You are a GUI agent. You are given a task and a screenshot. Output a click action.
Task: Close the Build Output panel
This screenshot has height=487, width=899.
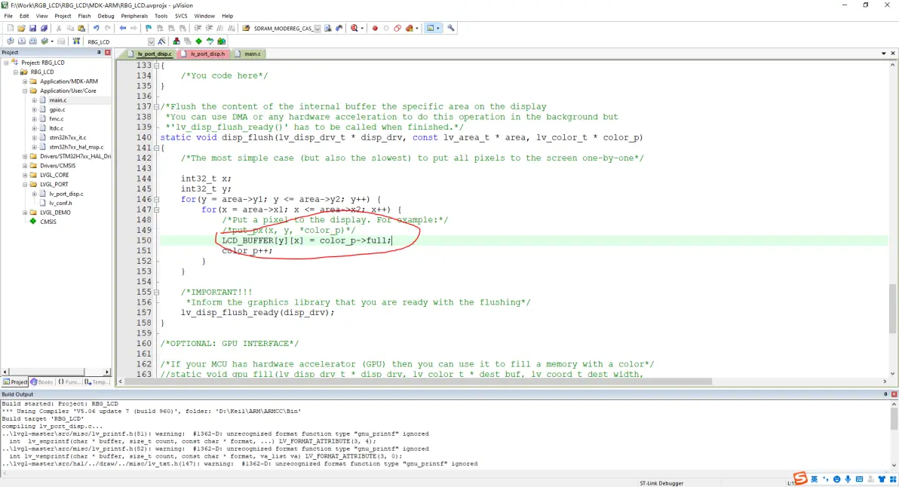tap(894, 394)
